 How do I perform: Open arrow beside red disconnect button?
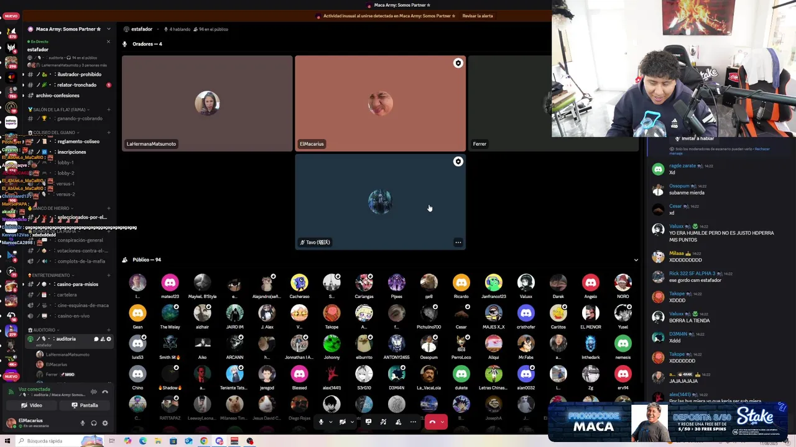pyautogui.click(x=443, y=422)
